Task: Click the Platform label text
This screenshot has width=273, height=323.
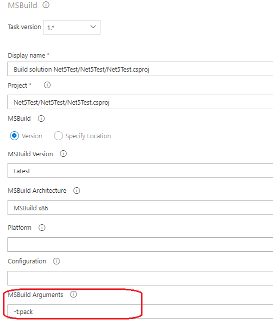Action: [19, 228]
